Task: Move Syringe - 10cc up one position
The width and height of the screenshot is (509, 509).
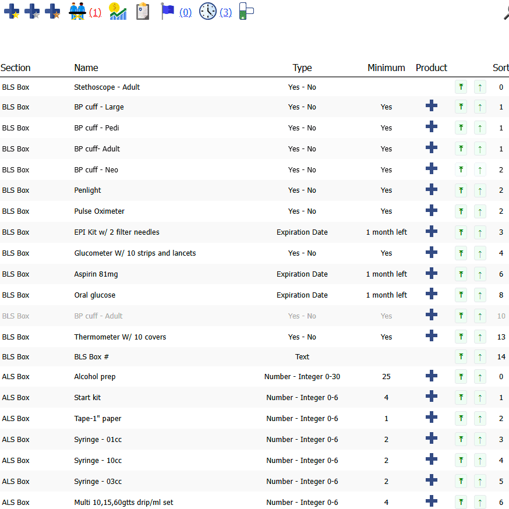Action: (480, 460)
